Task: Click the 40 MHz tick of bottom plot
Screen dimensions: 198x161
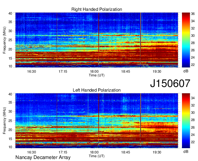Action: click(10, 94)
